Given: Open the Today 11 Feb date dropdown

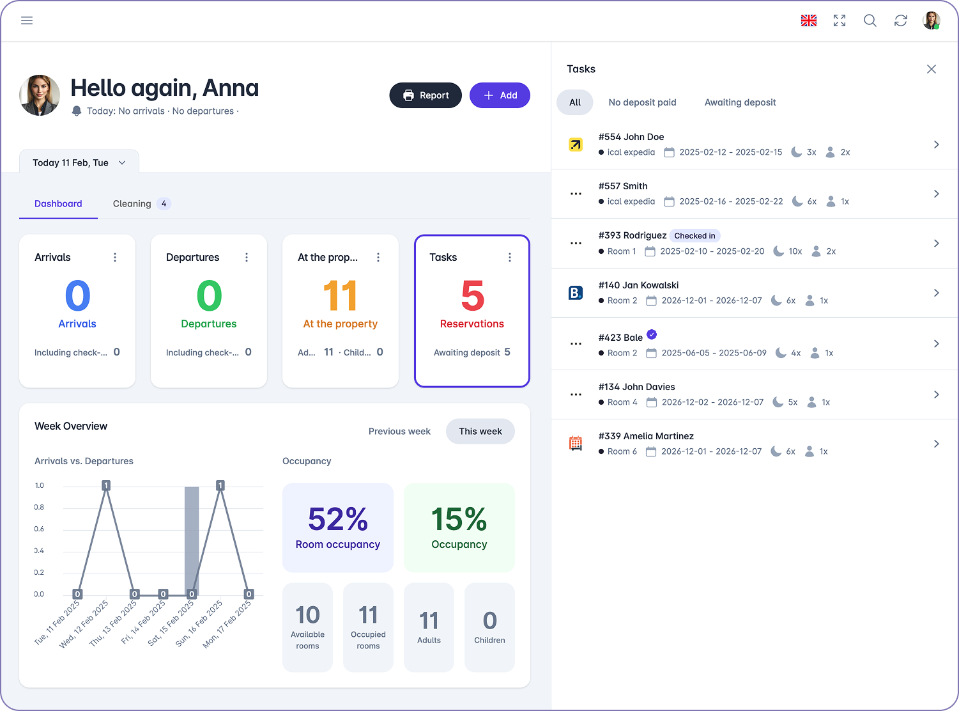Looking at the screenshot, I should (x=79, y=163).
